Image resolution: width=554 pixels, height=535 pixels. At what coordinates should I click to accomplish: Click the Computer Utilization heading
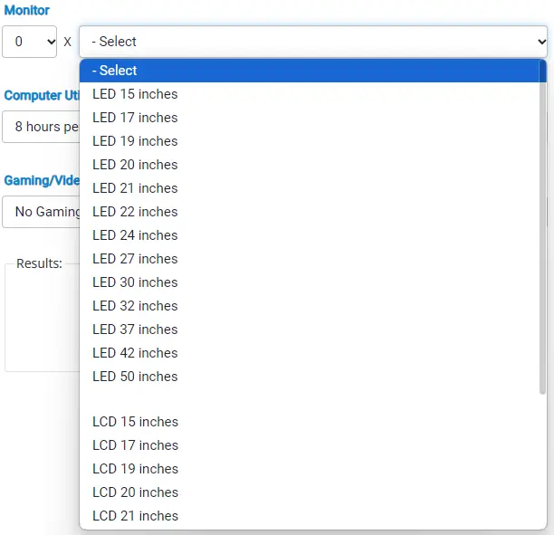42,95
